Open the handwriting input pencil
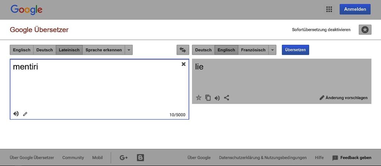Screen dimensions: 381x166 point(25,114)
